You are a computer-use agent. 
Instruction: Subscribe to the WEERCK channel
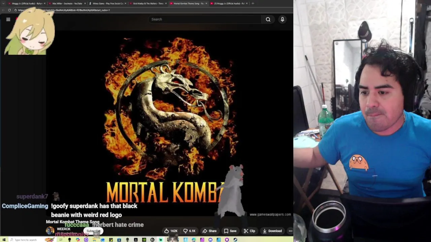pos(93,231)
